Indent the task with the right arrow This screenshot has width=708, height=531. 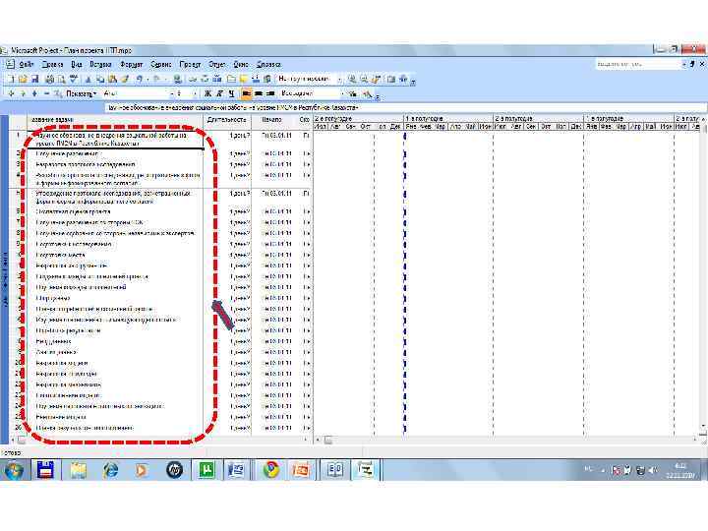[23, 93]
